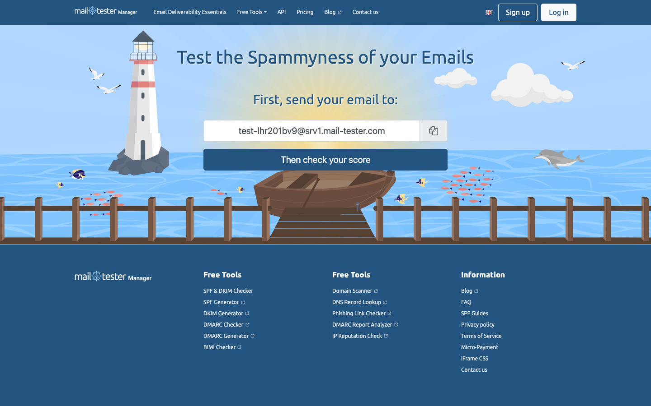Copy the test email address with copy icon
Image resolution: width=651 pixels, height=406 pixels.
434,131
